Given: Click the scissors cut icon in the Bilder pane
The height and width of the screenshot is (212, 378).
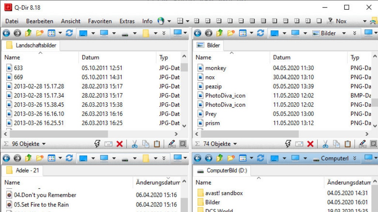Looking at the screenshot, I should point(325,144).
